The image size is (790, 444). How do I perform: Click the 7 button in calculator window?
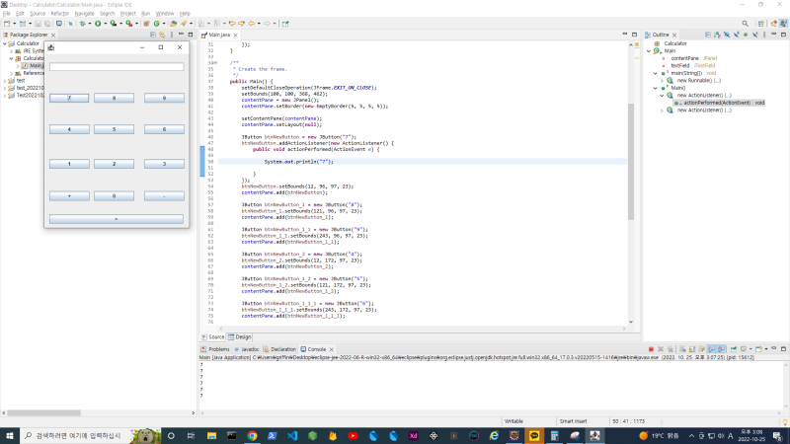(69, 98)
